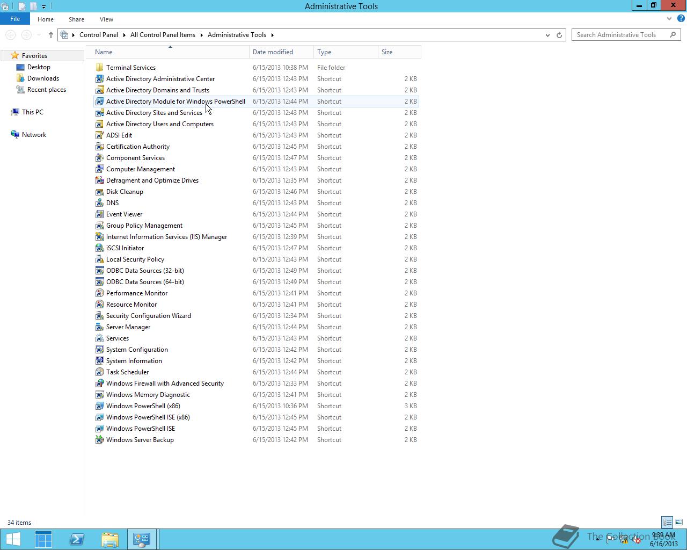
Task: Sort by the Type column header
Action: 346,52
